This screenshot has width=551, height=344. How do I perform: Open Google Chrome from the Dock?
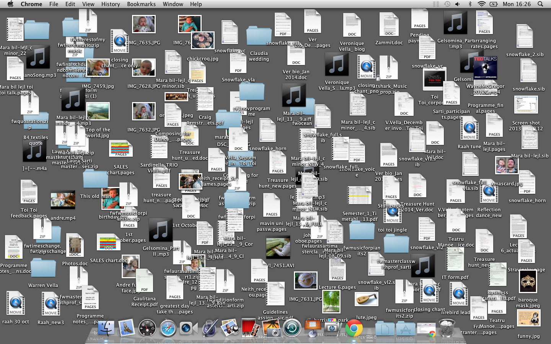pos(354,328)
